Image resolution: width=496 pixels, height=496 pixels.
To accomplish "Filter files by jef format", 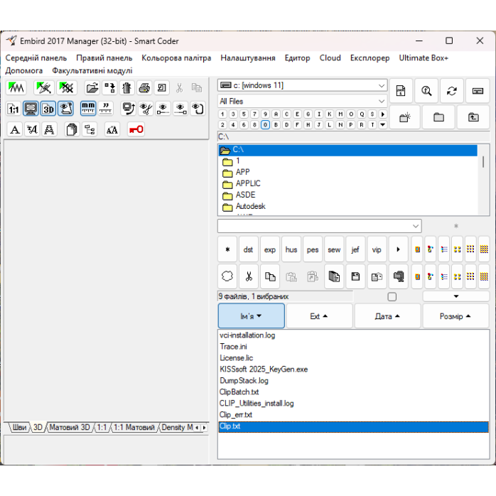I will coord(355,249).
